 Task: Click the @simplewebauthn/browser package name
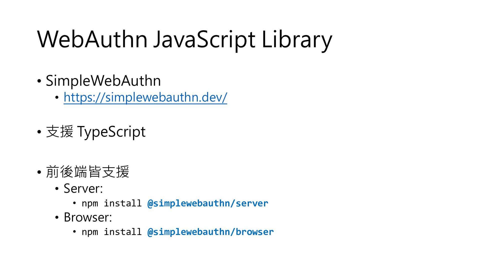(x=210, y=232)
